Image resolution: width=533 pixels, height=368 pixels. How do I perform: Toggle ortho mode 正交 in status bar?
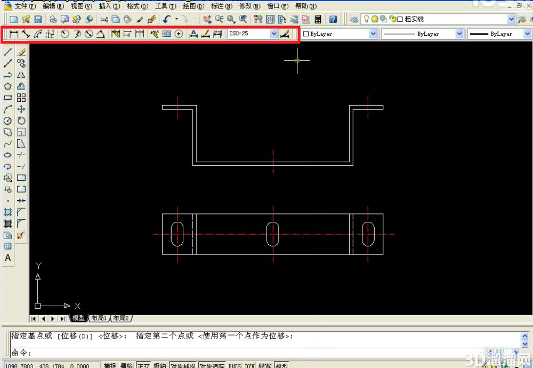143,365
